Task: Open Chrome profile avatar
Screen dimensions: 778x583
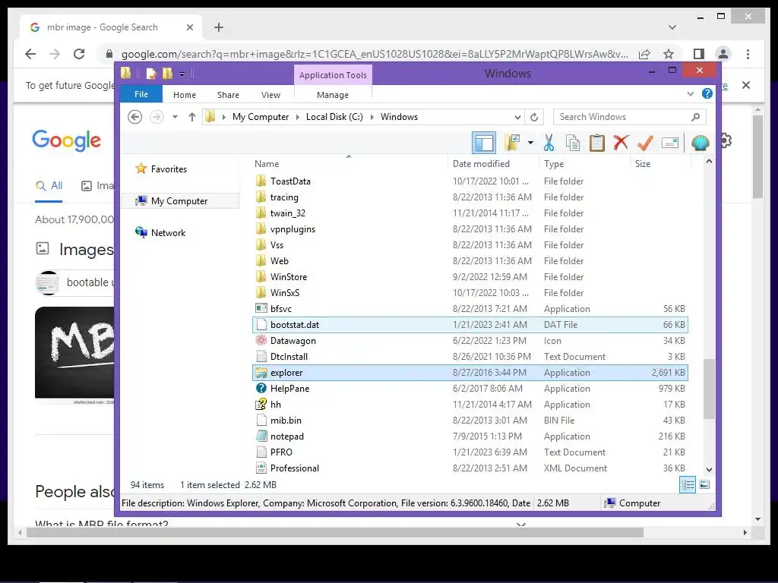Action: tap(723, 54)
